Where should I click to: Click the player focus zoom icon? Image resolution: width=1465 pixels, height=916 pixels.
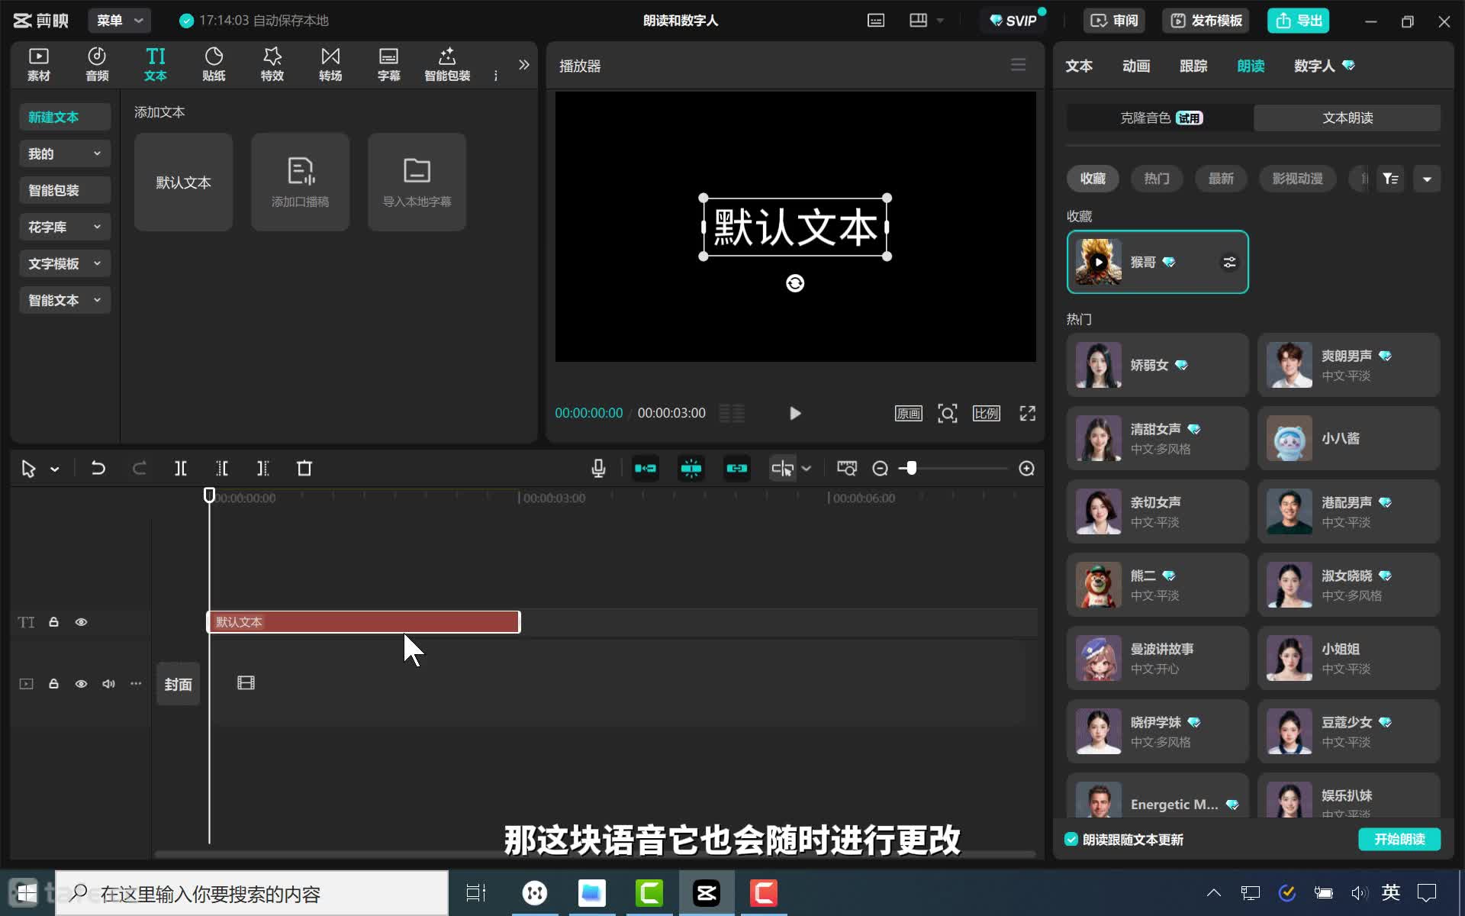(x=948, y=413)
